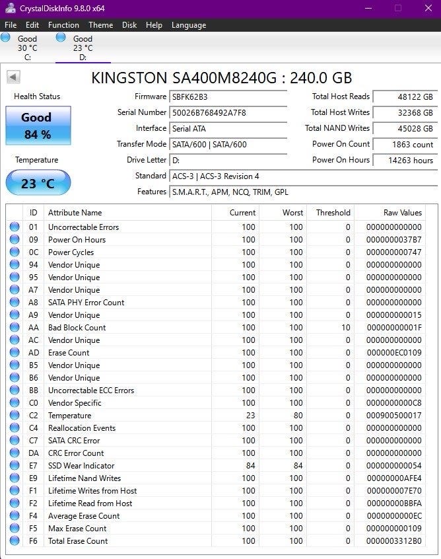Select the Good 23 °C D: disk tab
Screen dimensions: 441x559
(83, 48)
